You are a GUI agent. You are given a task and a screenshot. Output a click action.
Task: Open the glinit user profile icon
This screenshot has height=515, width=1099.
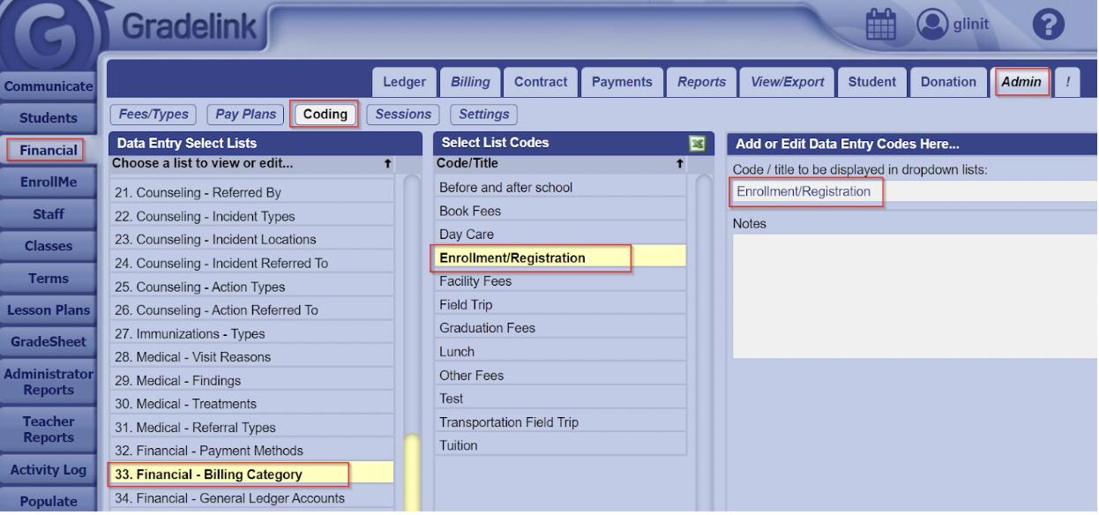[931, 25]
